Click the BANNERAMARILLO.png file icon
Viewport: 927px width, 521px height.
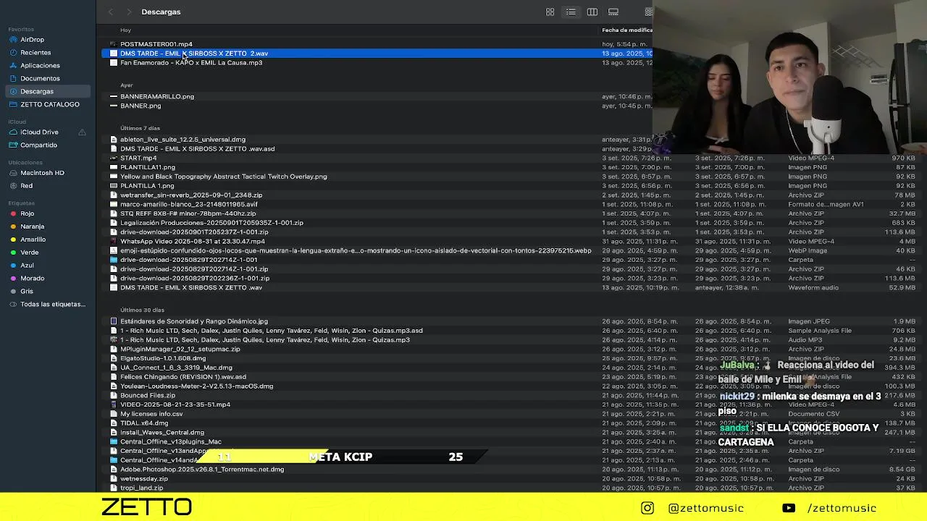114,96
